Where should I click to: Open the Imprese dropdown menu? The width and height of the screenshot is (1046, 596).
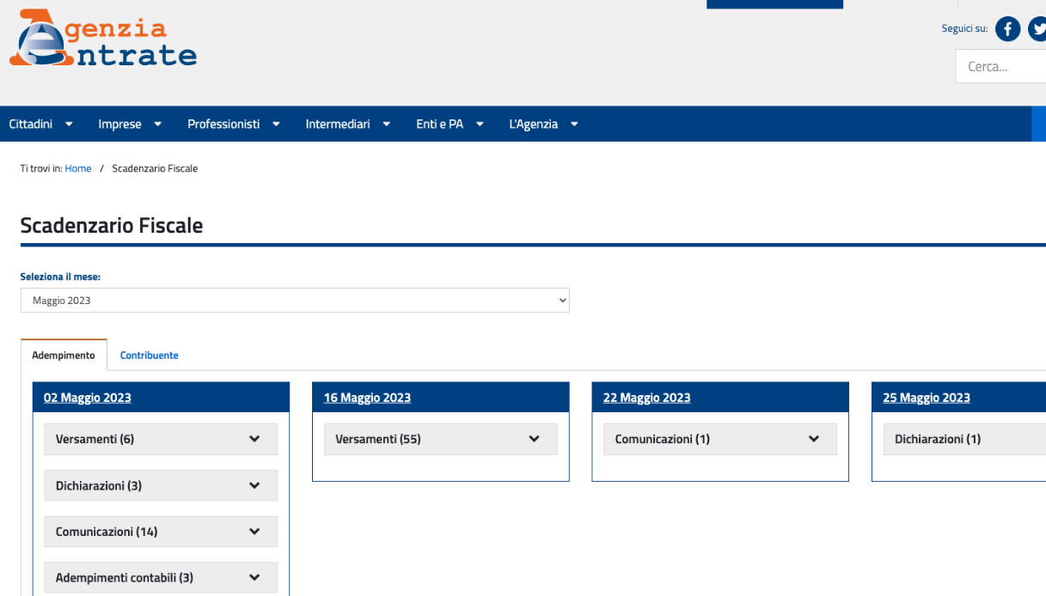pyautogui.click(x=130, y=125)
